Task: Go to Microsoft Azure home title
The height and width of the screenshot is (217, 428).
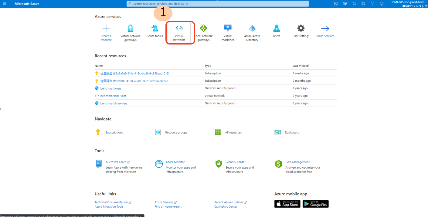Action: tap(27, 4)
